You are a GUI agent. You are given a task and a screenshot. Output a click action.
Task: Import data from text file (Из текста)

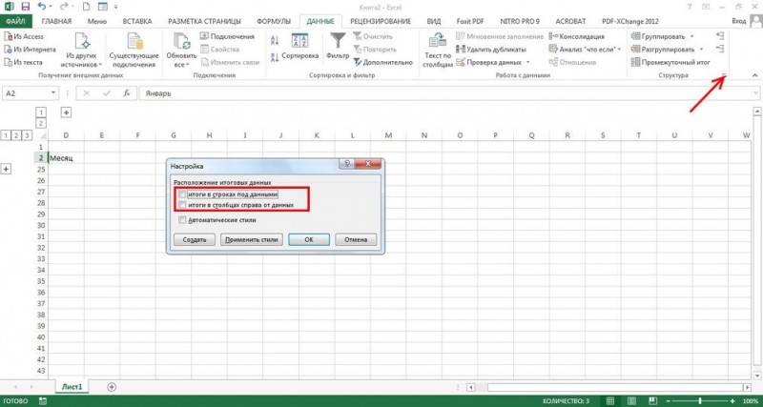click(23, 62)
